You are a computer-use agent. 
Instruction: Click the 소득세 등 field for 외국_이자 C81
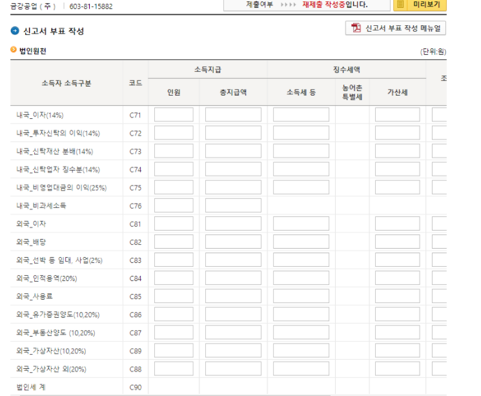point(301,224)
